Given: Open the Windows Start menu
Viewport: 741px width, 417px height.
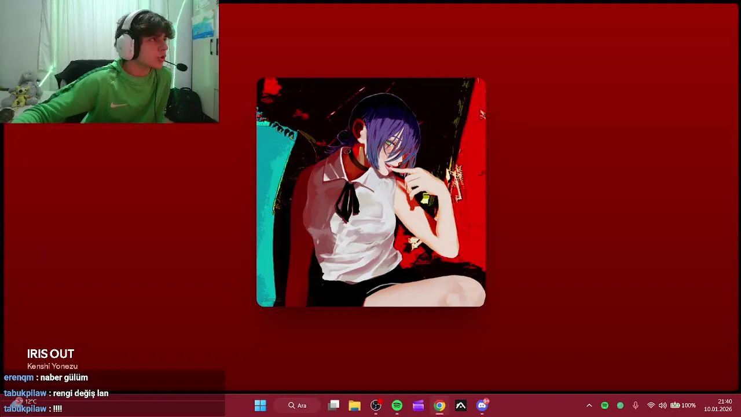Looking at the screenshot, I should 261,405.
